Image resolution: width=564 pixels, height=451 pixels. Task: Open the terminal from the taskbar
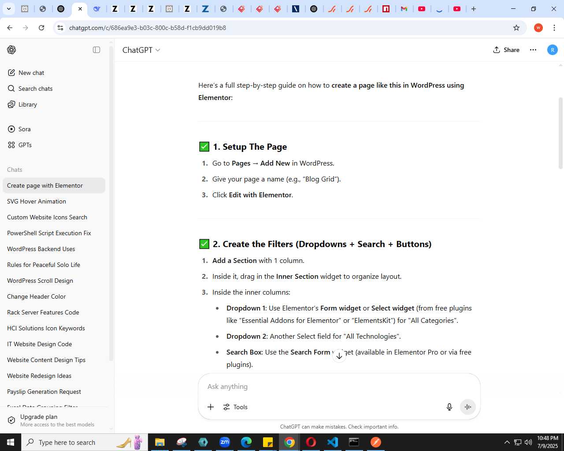point(354,442)
